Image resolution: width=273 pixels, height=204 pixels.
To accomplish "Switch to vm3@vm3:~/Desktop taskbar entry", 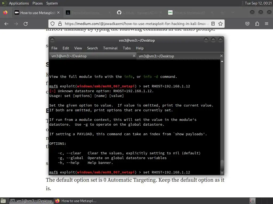I will (x=31, y=201).
